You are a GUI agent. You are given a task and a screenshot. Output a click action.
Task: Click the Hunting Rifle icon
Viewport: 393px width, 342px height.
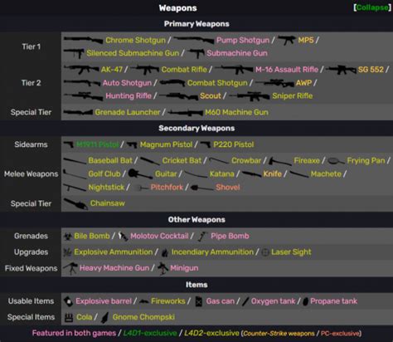pos(84,96)
